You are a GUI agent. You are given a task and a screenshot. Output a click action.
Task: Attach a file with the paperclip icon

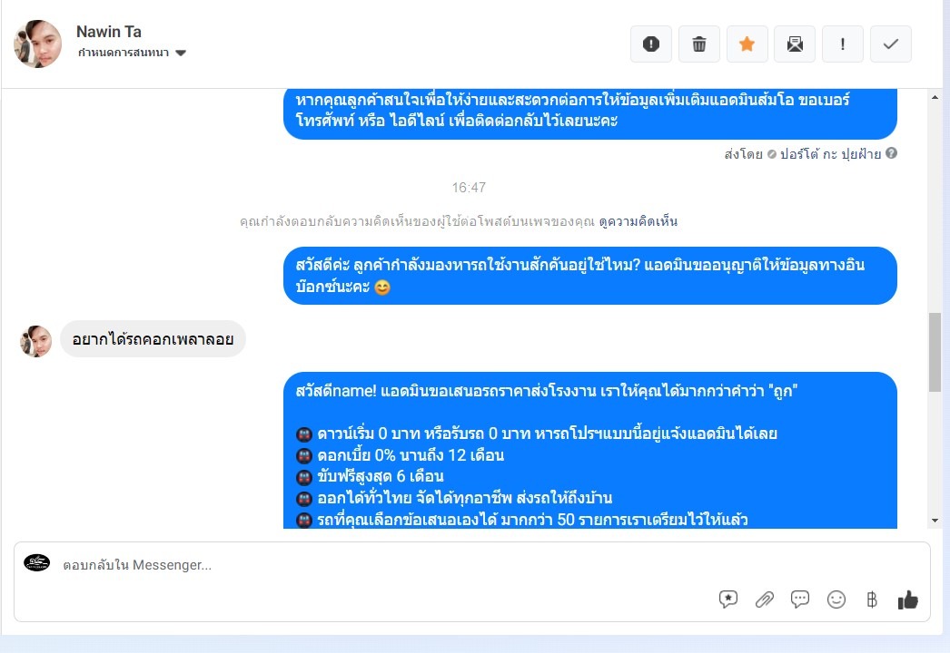pyautogui.click(x=765, y=599)
